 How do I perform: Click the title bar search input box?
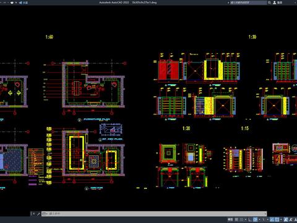coord(248,2)
